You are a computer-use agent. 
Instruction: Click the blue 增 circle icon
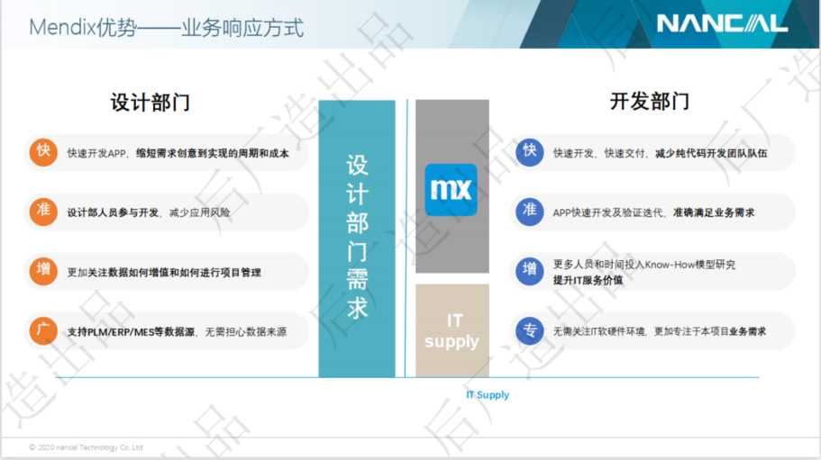click(529, 271)
